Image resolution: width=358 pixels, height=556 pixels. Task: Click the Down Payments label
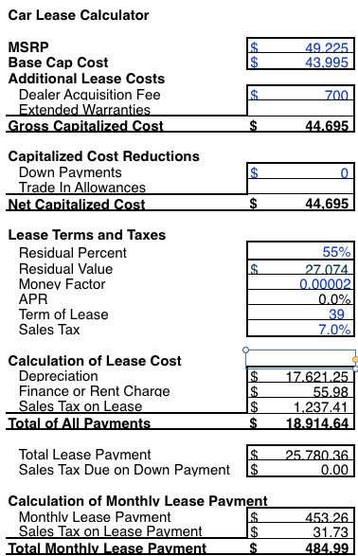point(70,172)
